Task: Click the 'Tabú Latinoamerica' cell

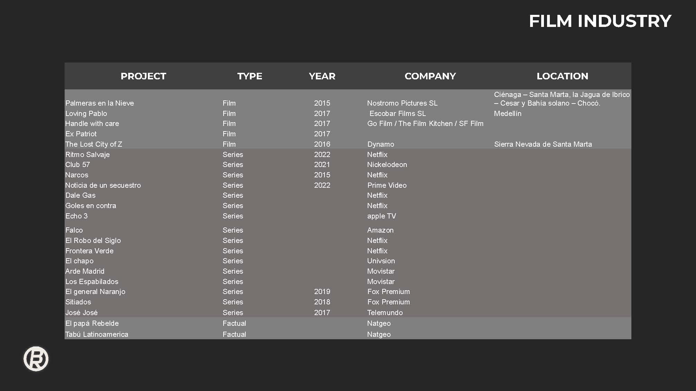Action: click(x=96, y=334)
